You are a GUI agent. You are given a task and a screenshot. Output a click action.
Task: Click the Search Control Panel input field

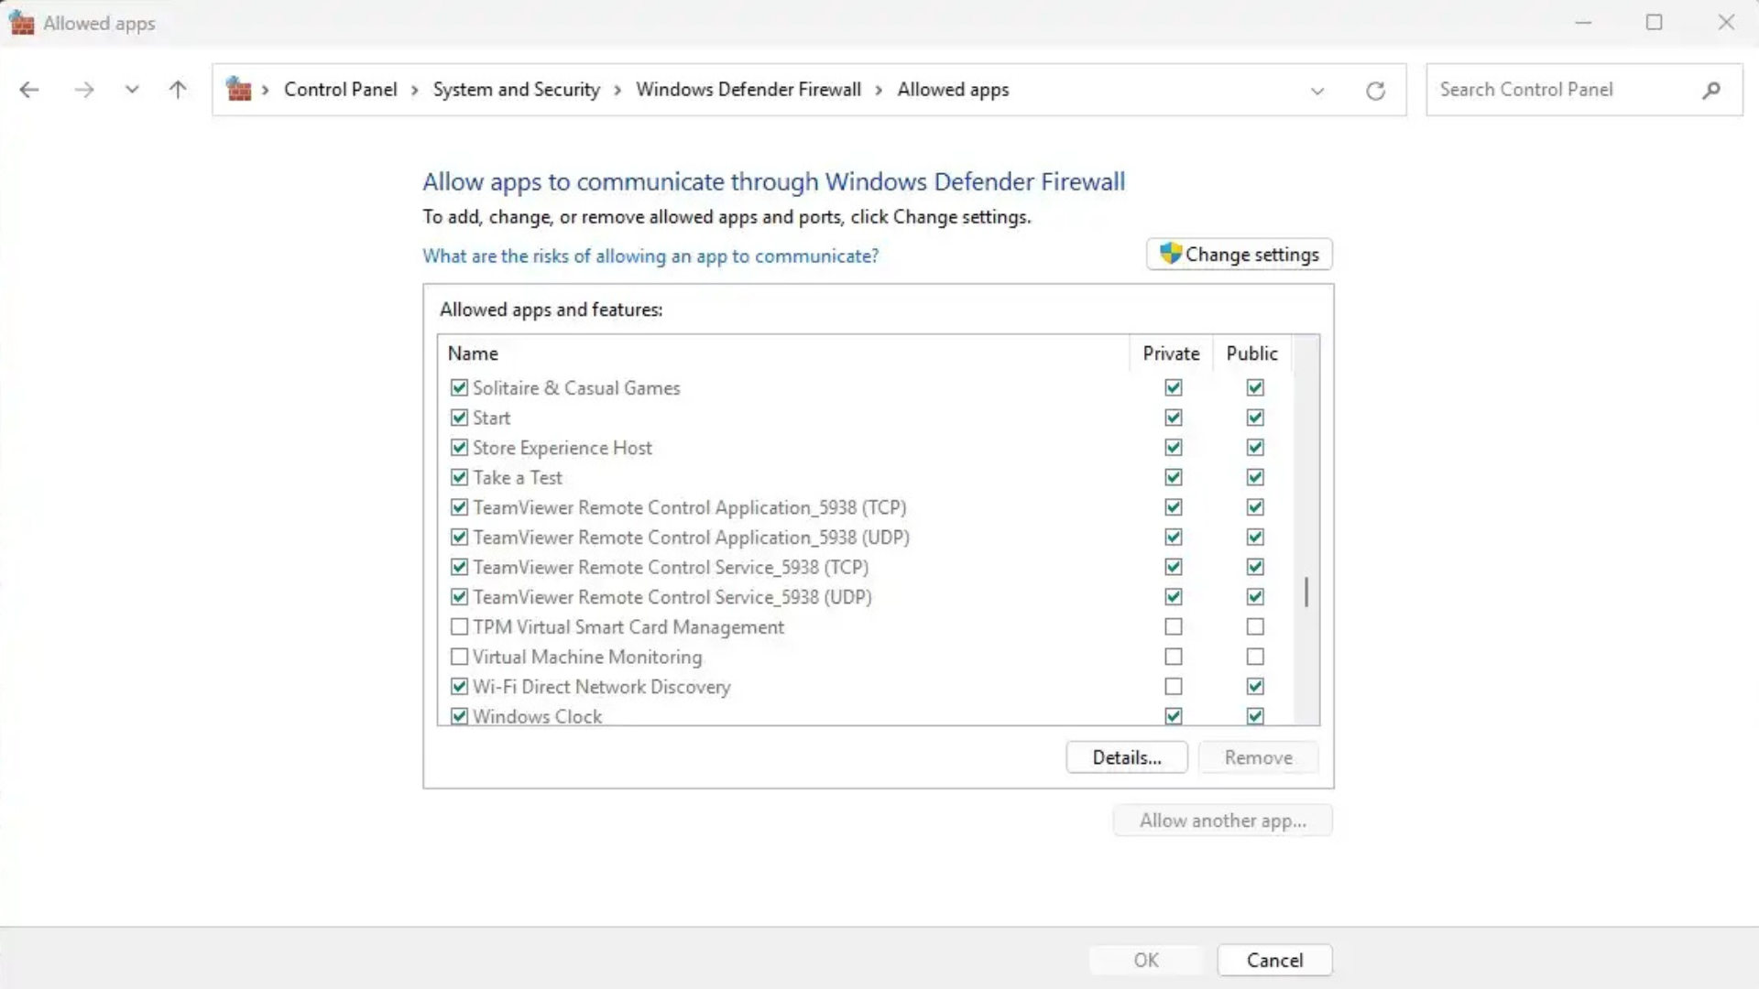(1557, 90)
